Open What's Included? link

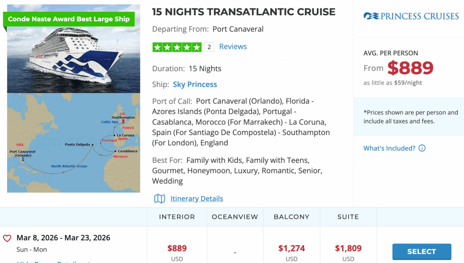pyautogui.click(x=389, y=148)
